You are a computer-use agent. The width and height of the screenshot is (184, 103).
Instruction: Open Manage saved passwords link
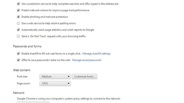point(87,60)
